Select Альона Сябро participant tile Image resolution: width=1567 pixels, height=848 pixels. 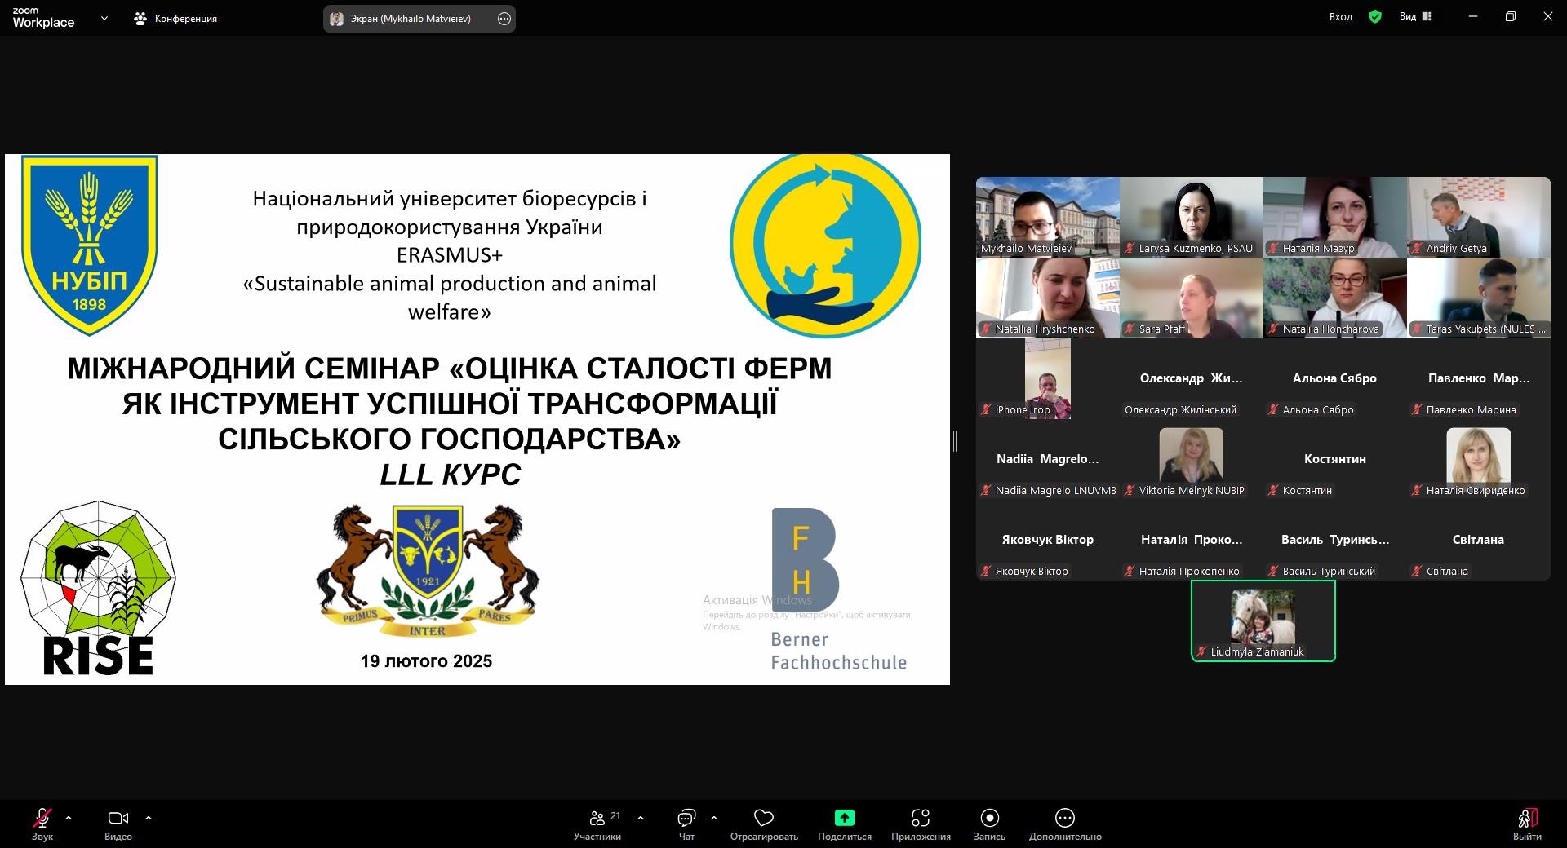click(x=1335, y=378)
